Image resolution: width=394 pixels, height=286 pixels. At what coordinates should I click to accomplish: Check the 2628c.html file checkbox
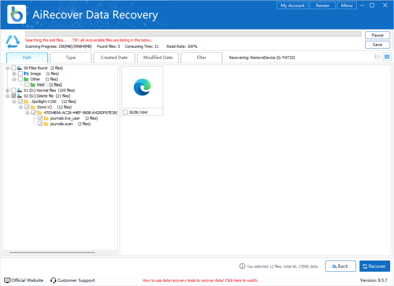(125, 112)
